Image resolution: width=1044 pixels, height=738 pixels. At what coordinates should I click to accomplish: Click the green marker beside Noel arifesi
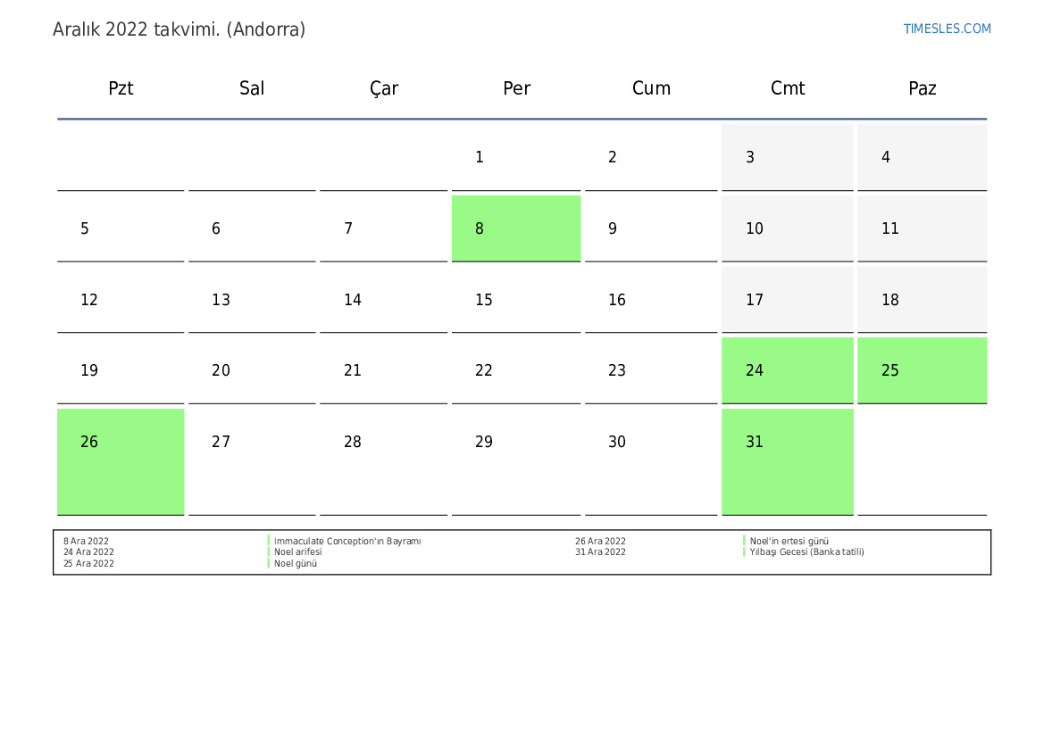tap(269, 551)
